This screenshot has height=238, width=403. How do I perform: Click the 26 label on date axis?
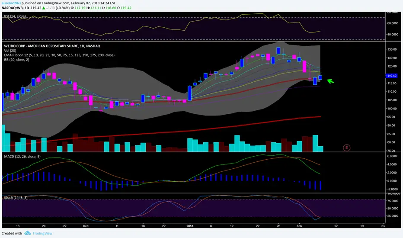278,226
